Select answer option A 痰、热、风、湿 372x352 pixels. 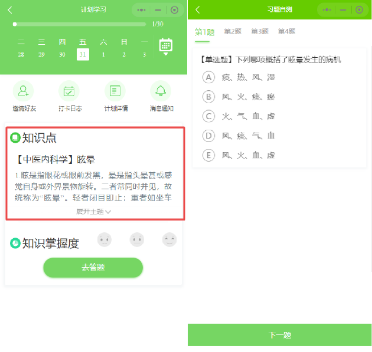[x=208, y=77]
